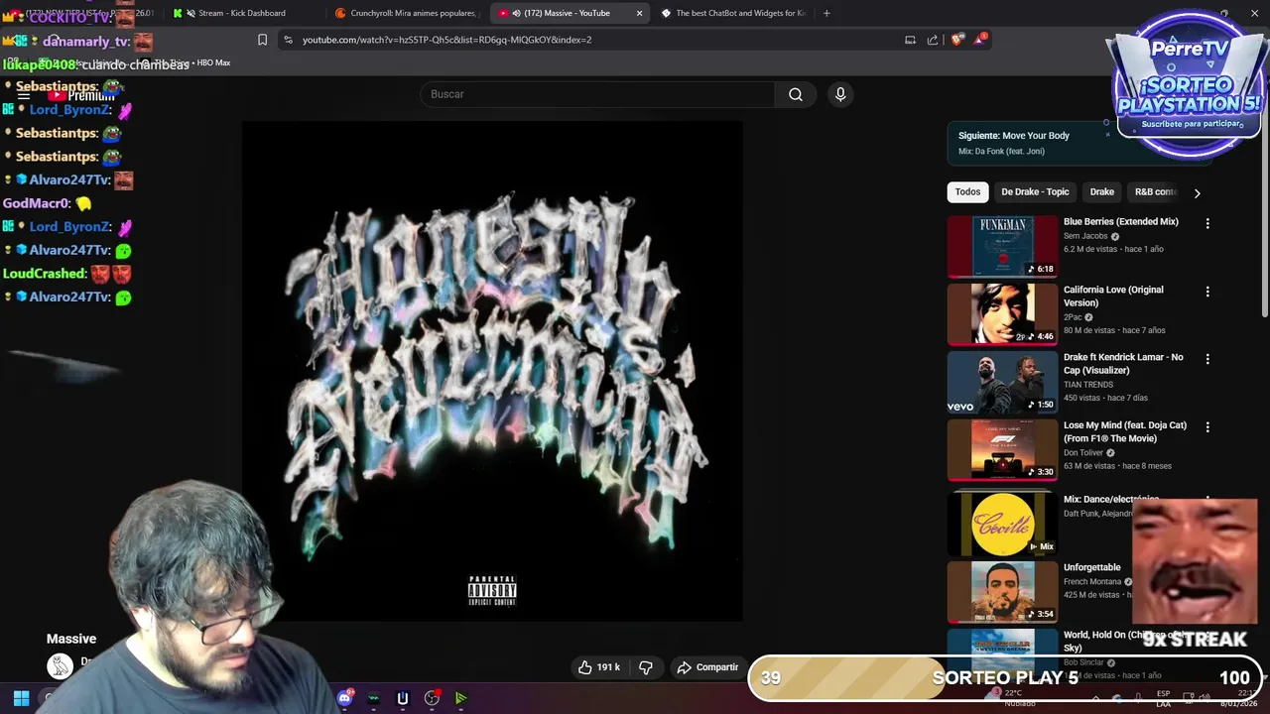Select the De Drake - Topic filter chip
Screen dimensions: 1270x714
coord(1035,192)
